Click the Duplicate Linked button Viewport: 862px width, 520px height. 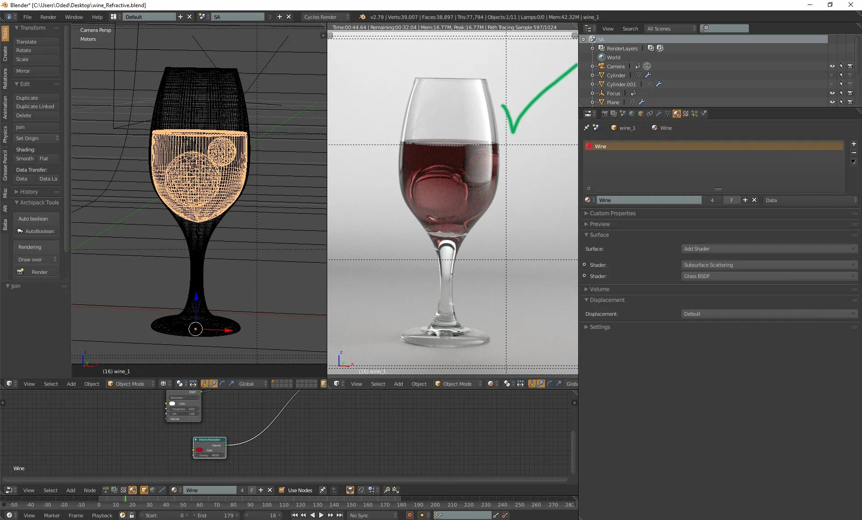(35, 106)
